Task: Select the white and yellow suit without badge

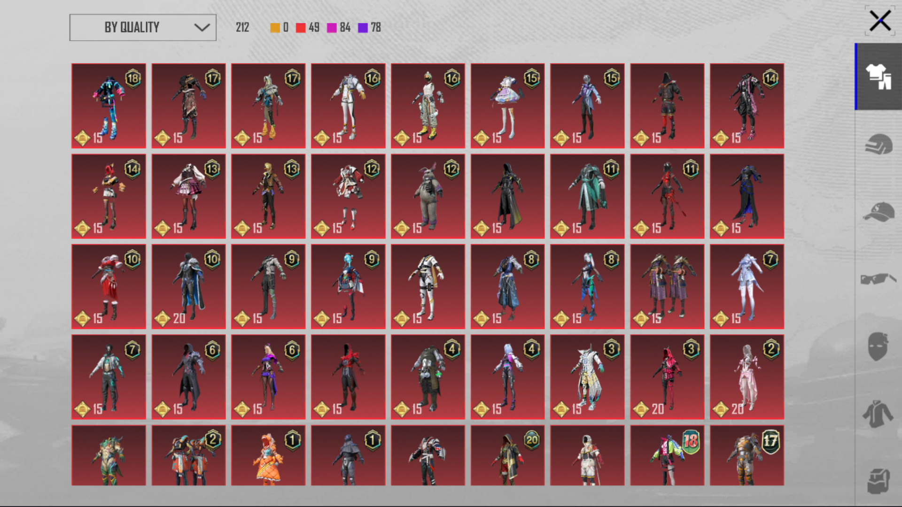Action: tap(428, 286)
